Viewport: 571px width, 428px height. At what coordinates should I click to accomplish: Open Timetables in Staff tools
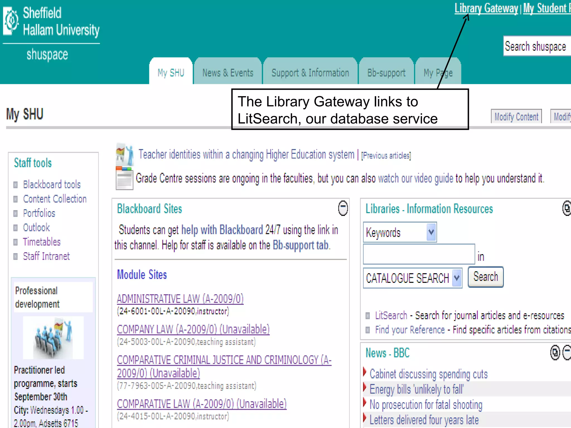click(42, 242)
